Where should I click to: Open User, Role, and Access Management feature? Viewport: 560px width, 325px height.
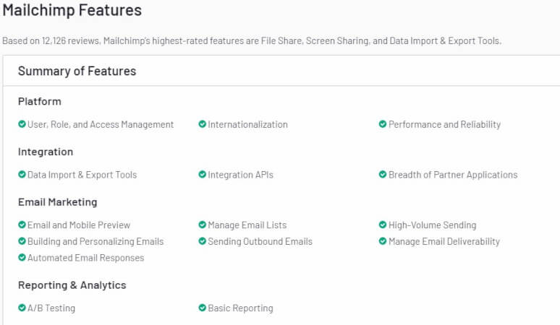101,124
